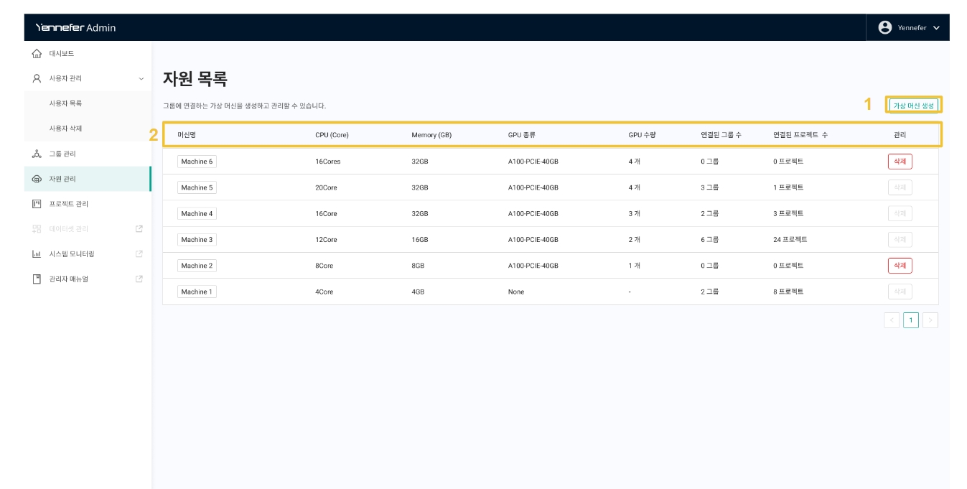This screenshot has width=967, height=489.
Task: Click the dashboard home icon
Action: pyautogui.click(x=37, y=54)
